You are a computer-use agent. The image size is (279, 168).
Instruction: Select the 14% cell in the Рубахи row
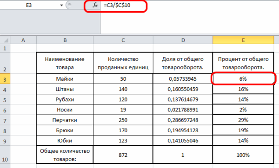tap(243, 99)
